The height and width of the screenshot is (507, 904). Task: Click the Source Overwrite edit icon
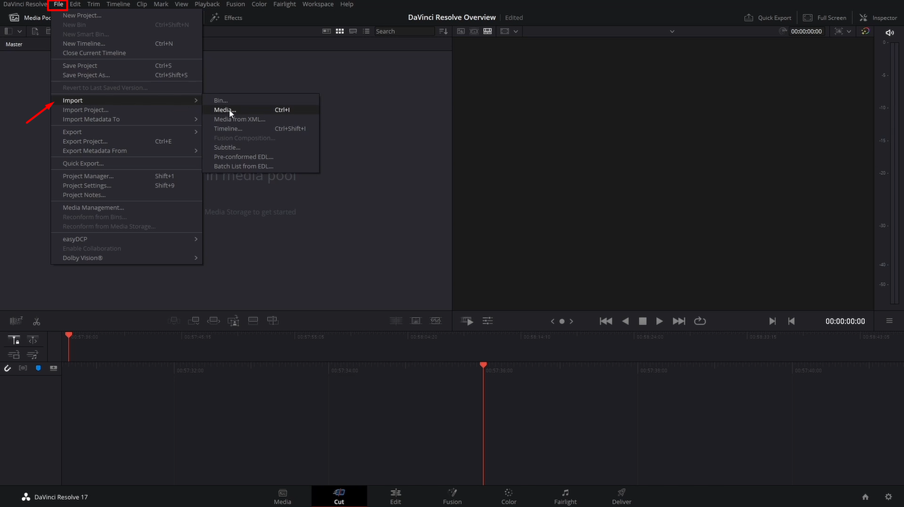click(x=273, y=321)
